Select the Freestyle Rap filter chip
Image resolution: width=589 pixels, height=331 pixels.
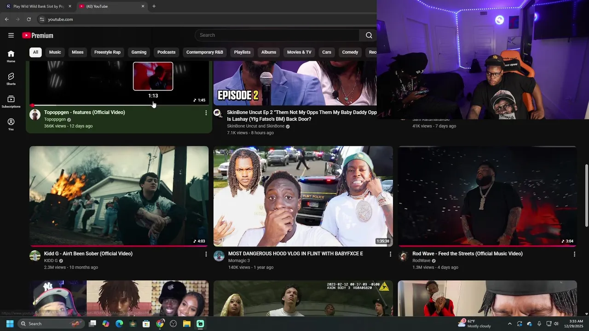[x=107, y=52]
